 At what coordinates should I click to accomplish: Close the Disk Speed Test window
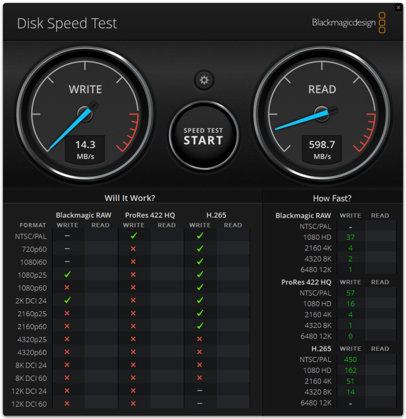[398, 7]
